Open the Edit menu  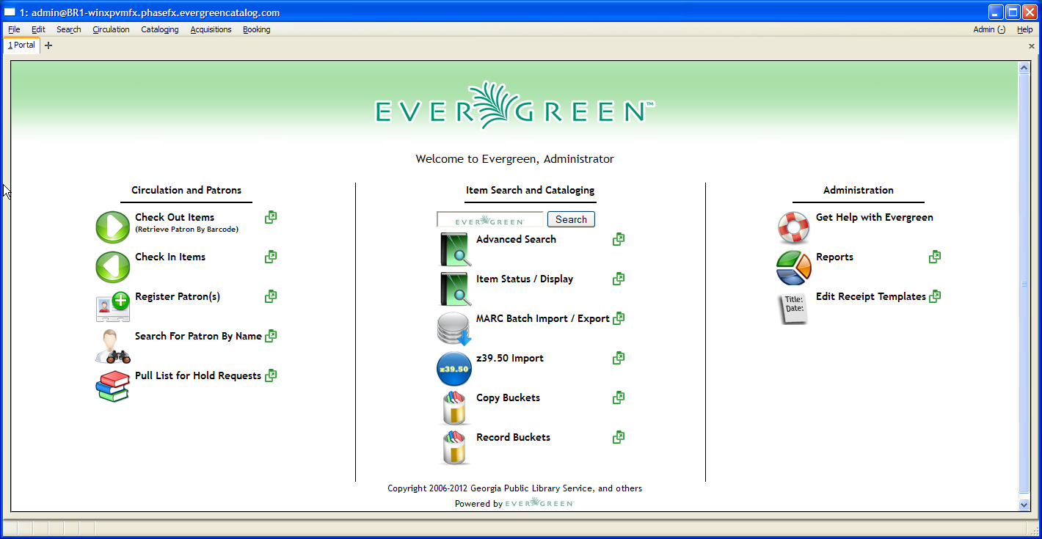click(38, 29)
